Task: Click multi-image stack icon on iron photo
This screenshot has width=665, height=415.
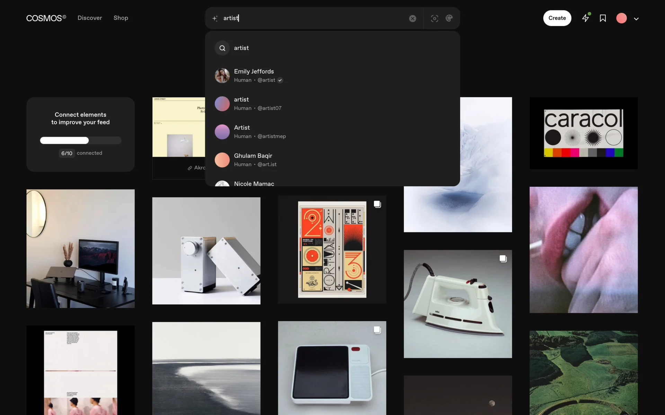Action: point(503,259)
